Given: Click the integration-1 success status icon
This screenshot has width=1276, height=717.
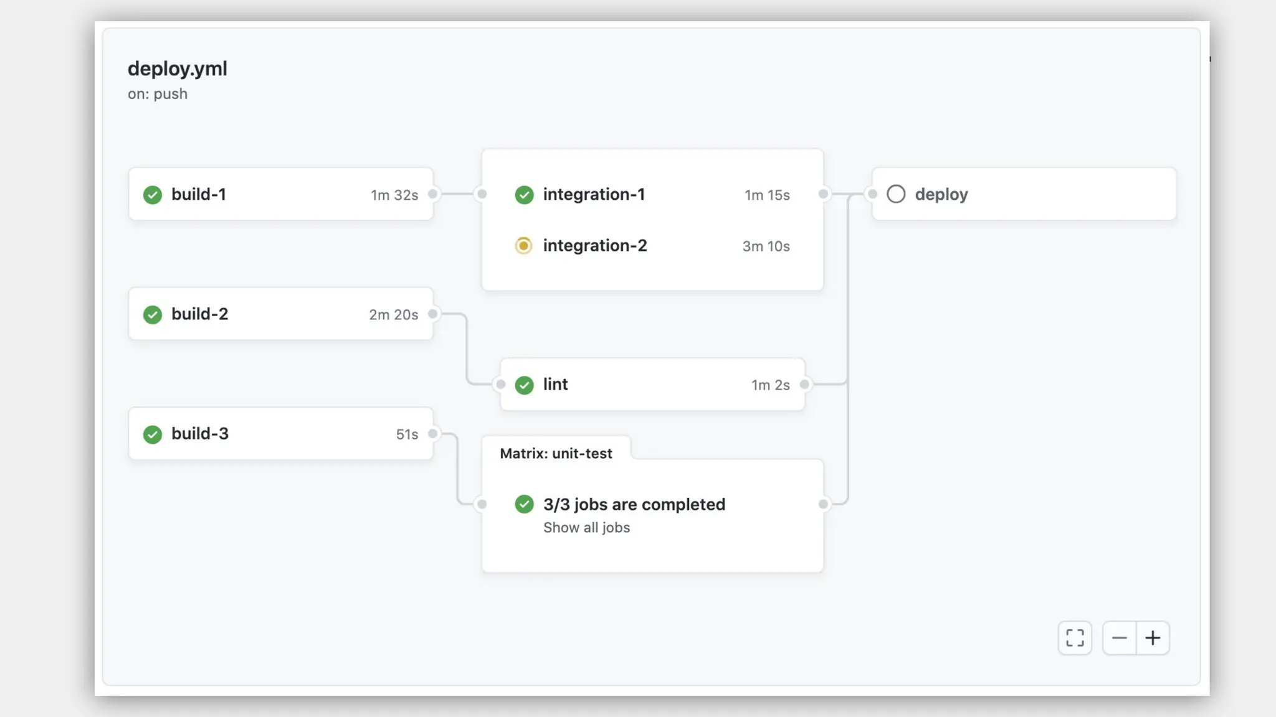Looking at the screenshot, I should click(525, 195).
